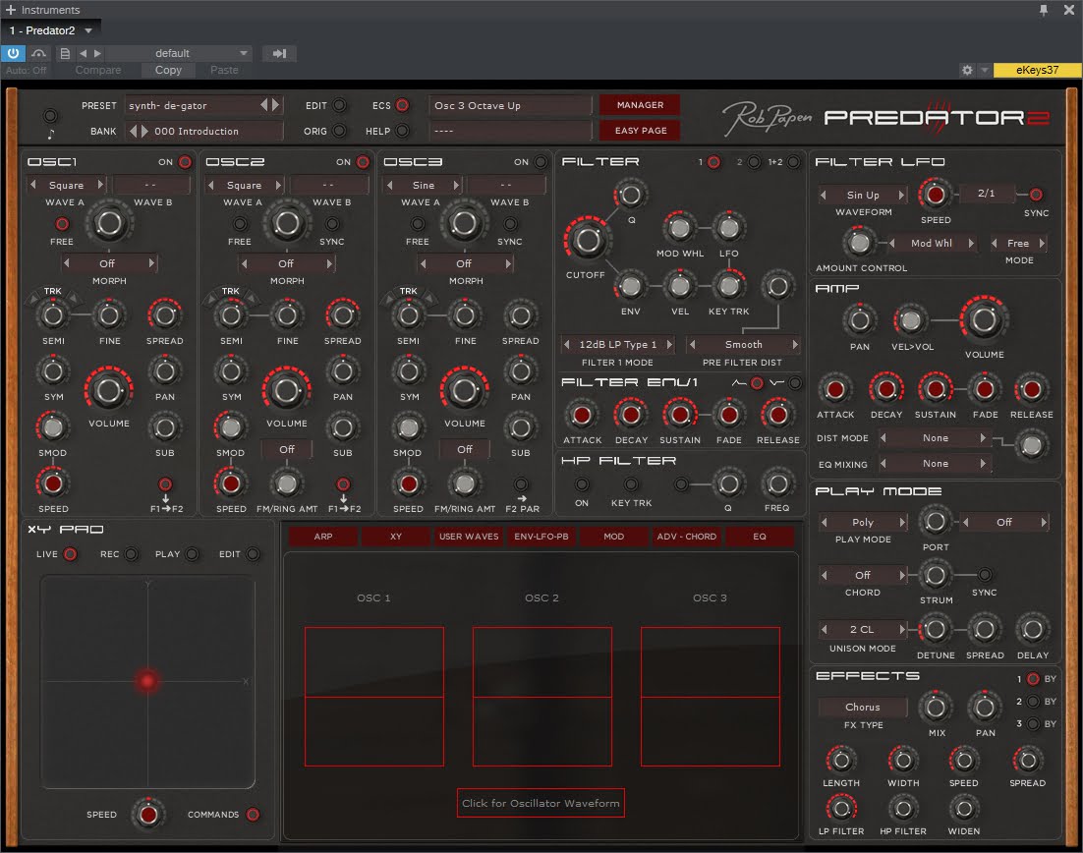Go to previous host preset arrow
This screenshot has height=853, width=1083.
click(83, 53)
